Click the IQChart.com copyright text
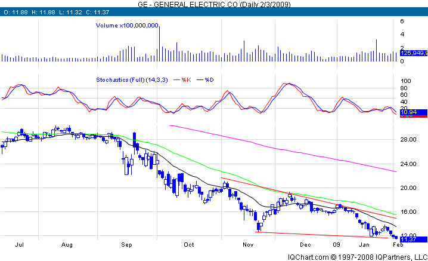The width and height of the screenshot is (428, 261). point(358,257)
